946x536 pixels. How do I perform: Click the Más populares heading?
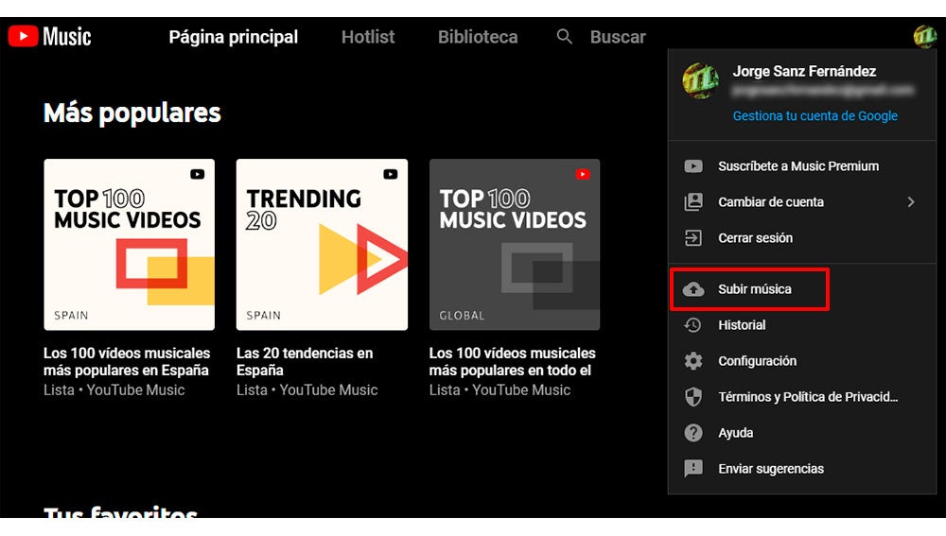coord(132,112)
